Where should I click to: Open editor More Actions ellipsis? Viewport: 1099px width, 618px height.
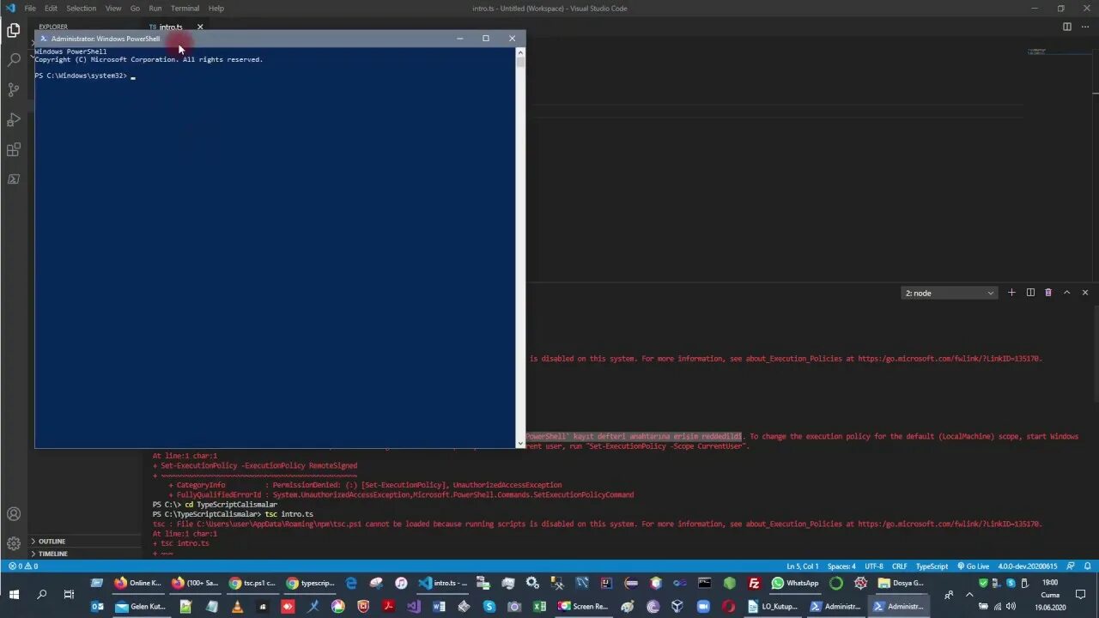[x=1085, y=27]
